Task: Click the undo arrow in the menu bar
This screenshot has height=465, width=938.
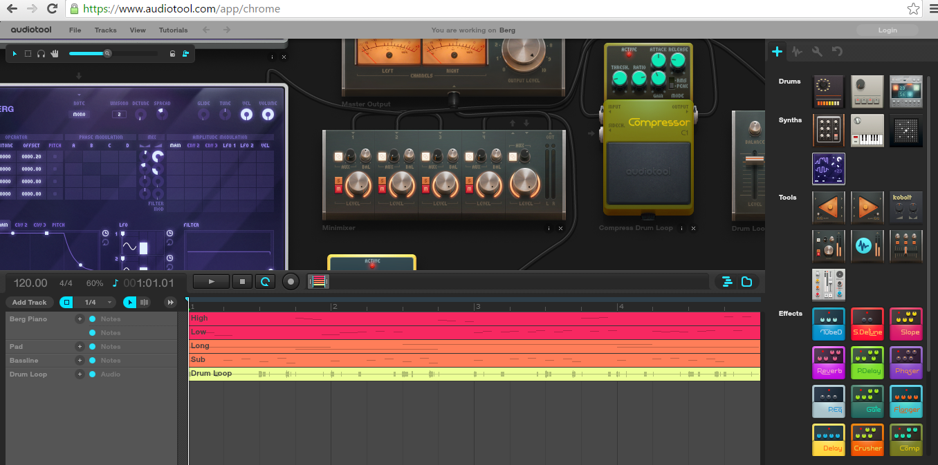Action: point(205,30)
